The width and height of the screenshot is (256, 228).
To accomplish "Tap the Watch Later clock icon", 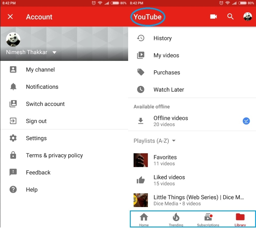I will [x=140, y=90].
